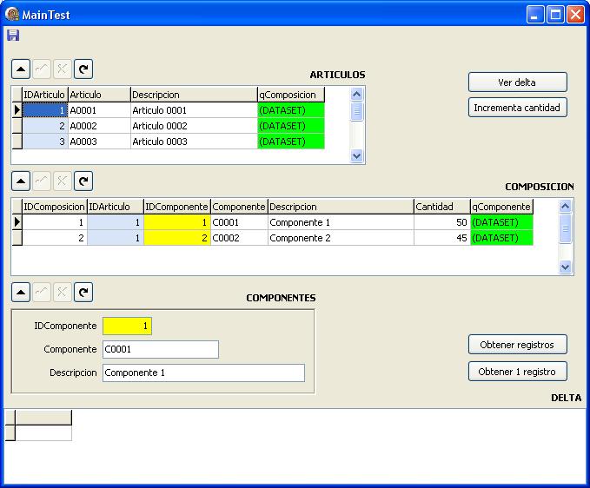Click the MainTest application icon in the title bar

tap(12, 14)
